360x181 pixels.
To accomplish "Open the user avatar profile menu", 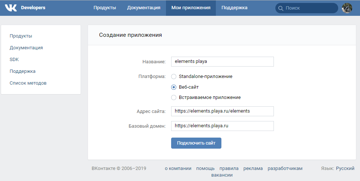I will 347,8.
